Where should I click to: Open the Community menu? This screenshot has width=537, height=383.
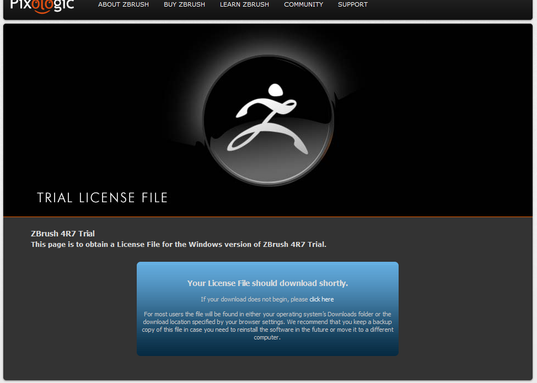(x=303, y=4)
